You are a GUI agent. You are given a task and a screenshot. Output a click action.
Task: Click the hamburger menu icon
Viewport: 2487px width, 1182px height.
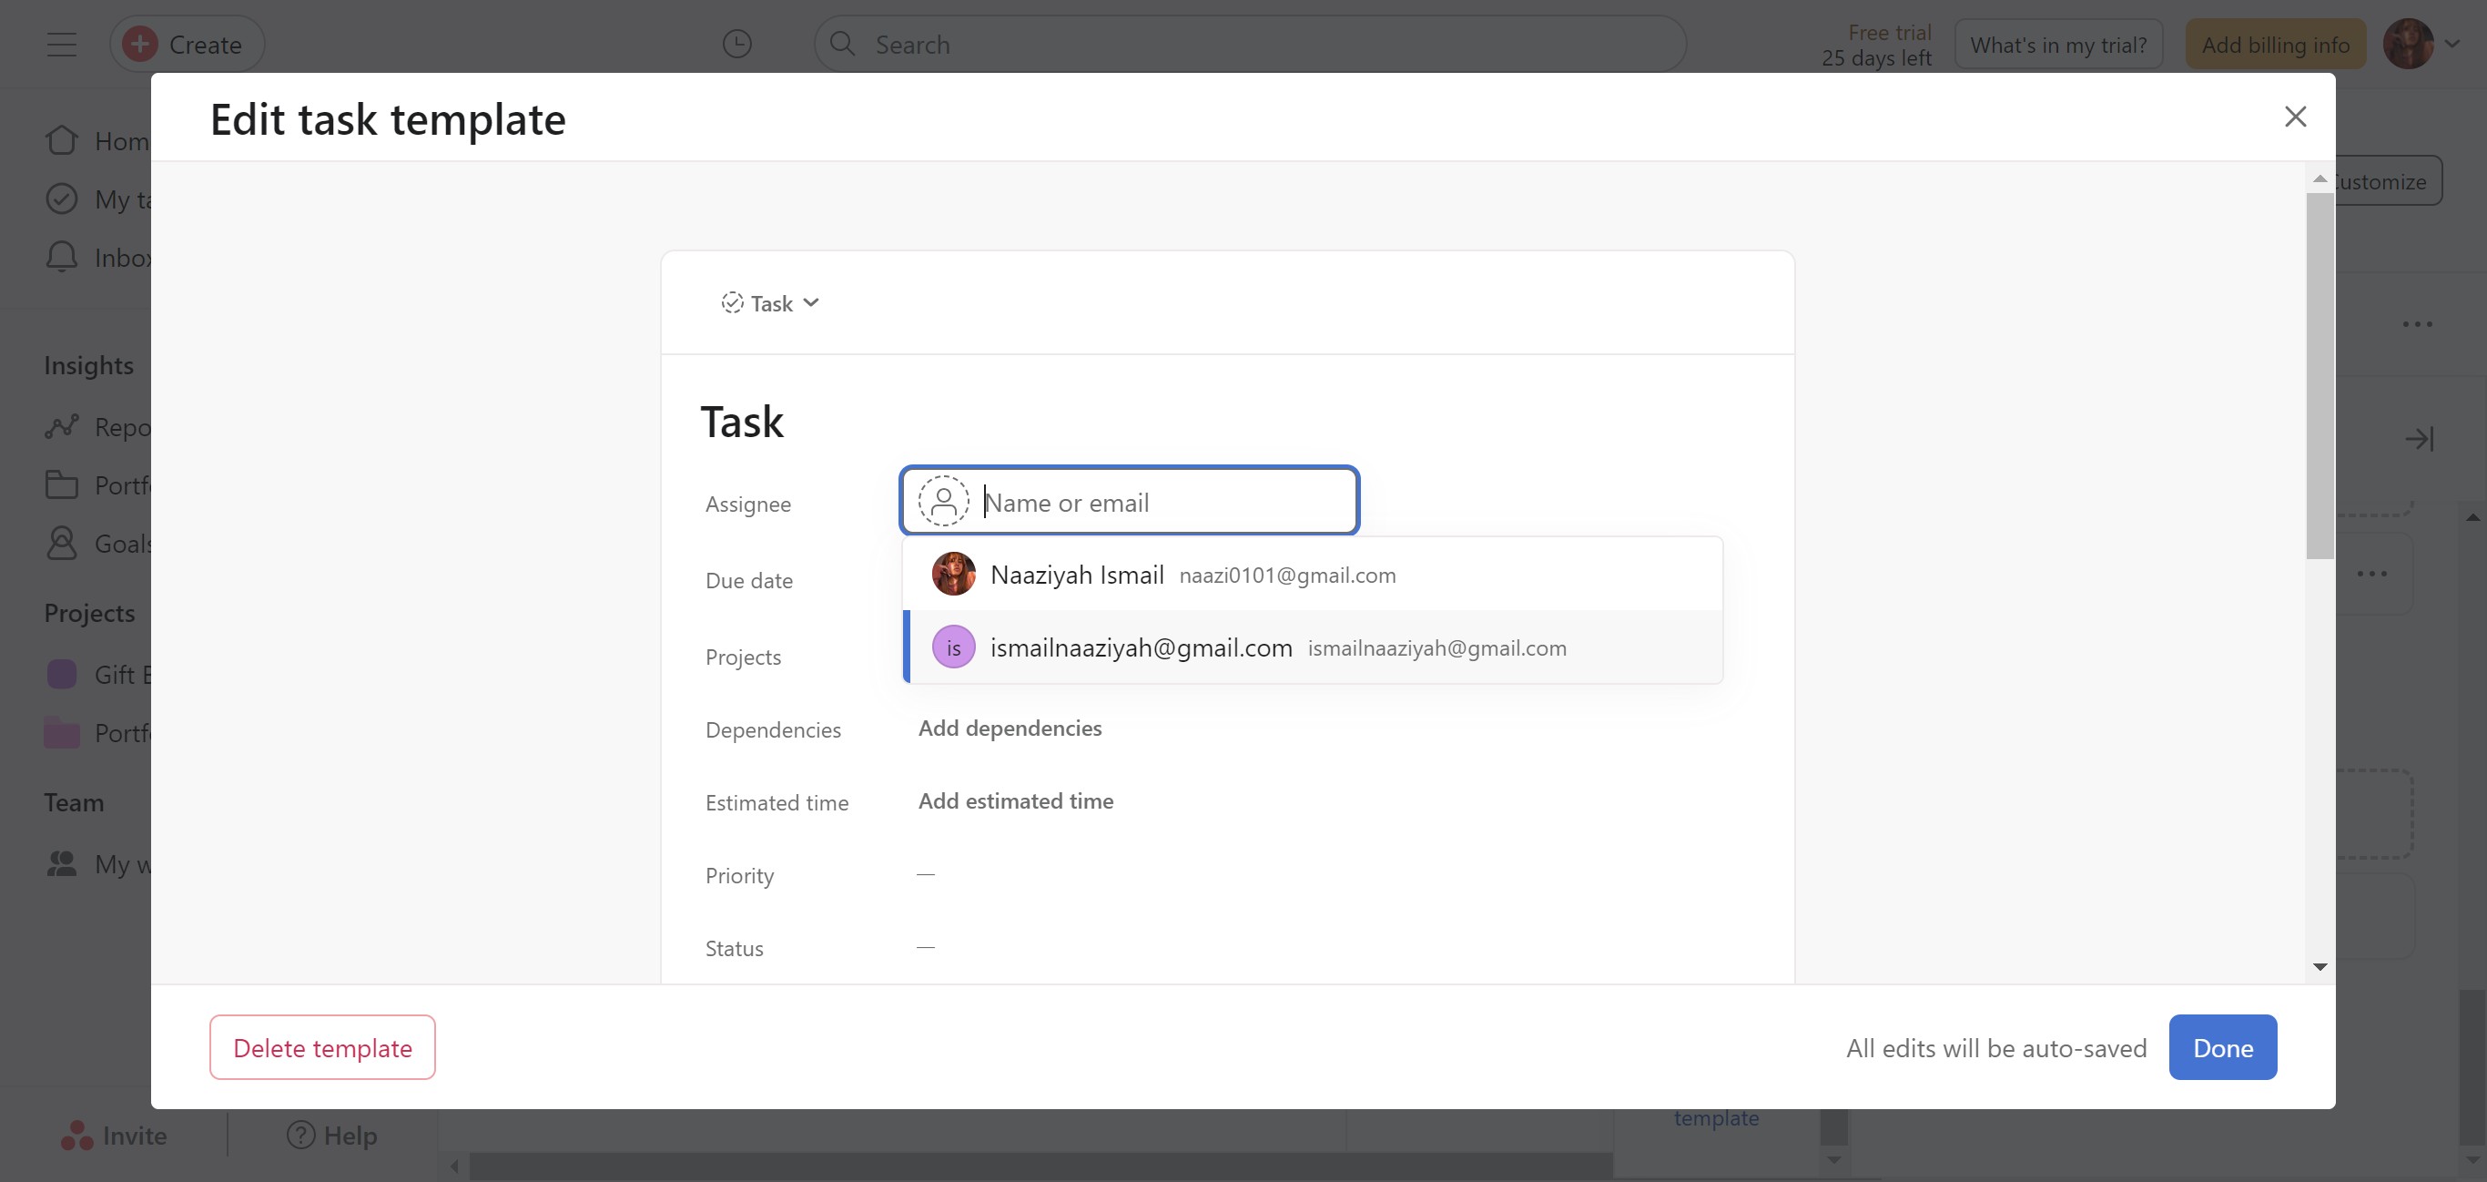[62, 45]
